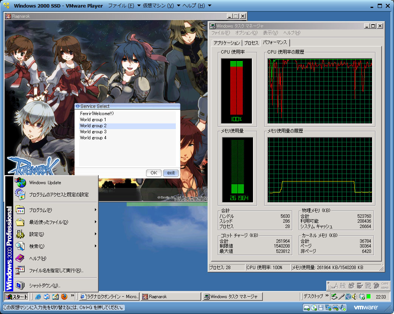Switch to Ragnarok taskbar button
Image resolution: width=394 pixels, height=314 pixels.
tap(171, 297)
